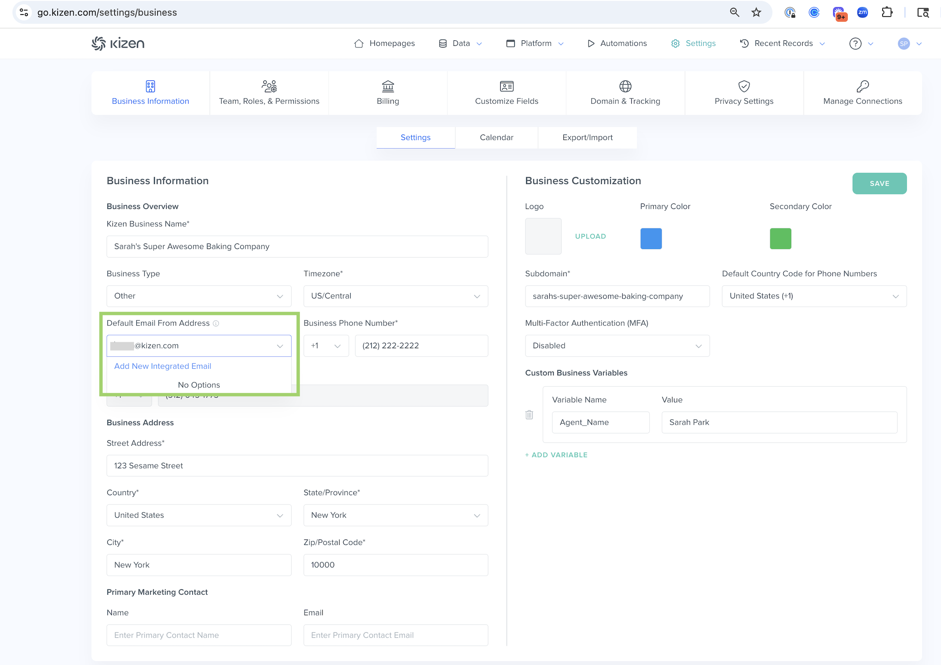Bookmark page with the star icon
This screenshot has width=941, height=665.
[x=756, y=12]
